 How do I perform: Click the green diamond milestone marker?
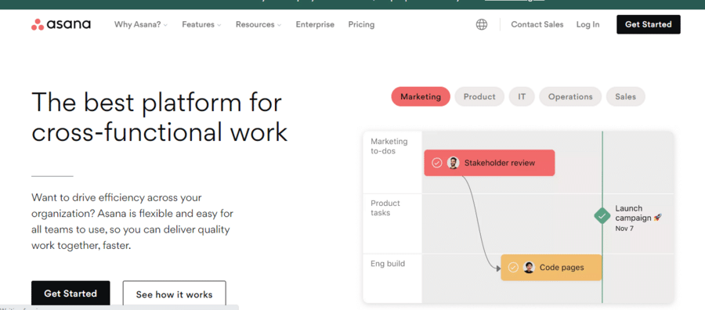(x=602, y=215)
